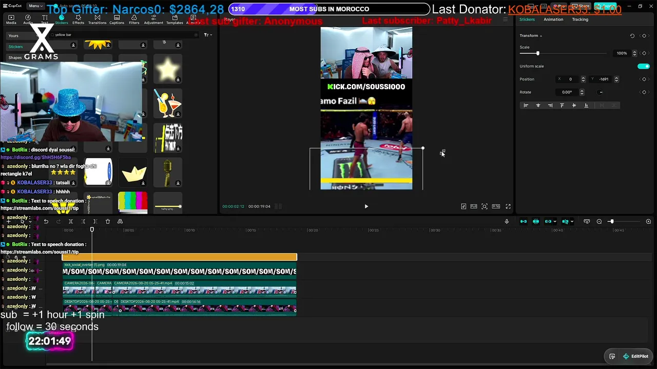This screenshot has height=369, width=657.
Task: Undo the last timeline action
Action: point(46,221)
